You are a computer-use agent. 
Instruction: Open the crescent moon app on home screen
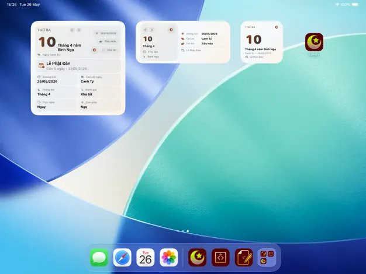point(314,42)
